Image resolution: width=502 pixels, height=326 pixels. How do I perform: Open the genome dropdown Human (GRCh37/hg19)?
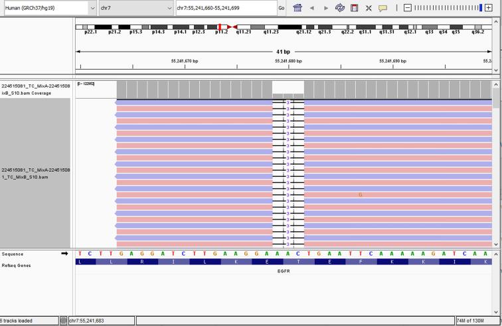tap(50, 8)
